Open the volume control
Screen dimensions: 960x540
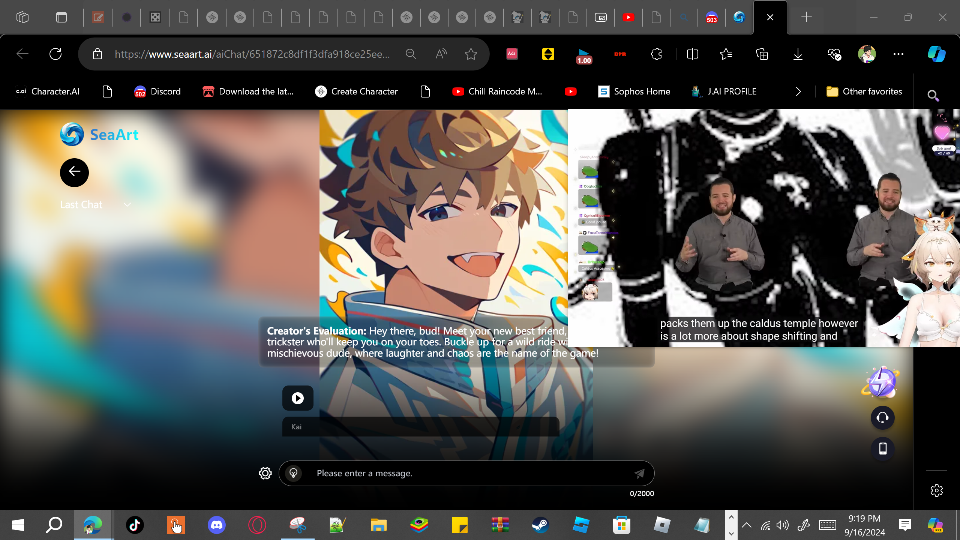tap(783, 525)
